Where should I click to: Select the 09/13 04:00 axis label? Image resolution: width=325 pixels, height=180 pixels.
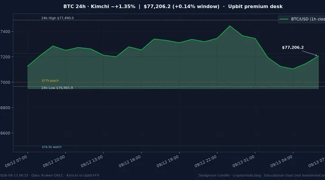pyautogui.click(x=282, y=161)
